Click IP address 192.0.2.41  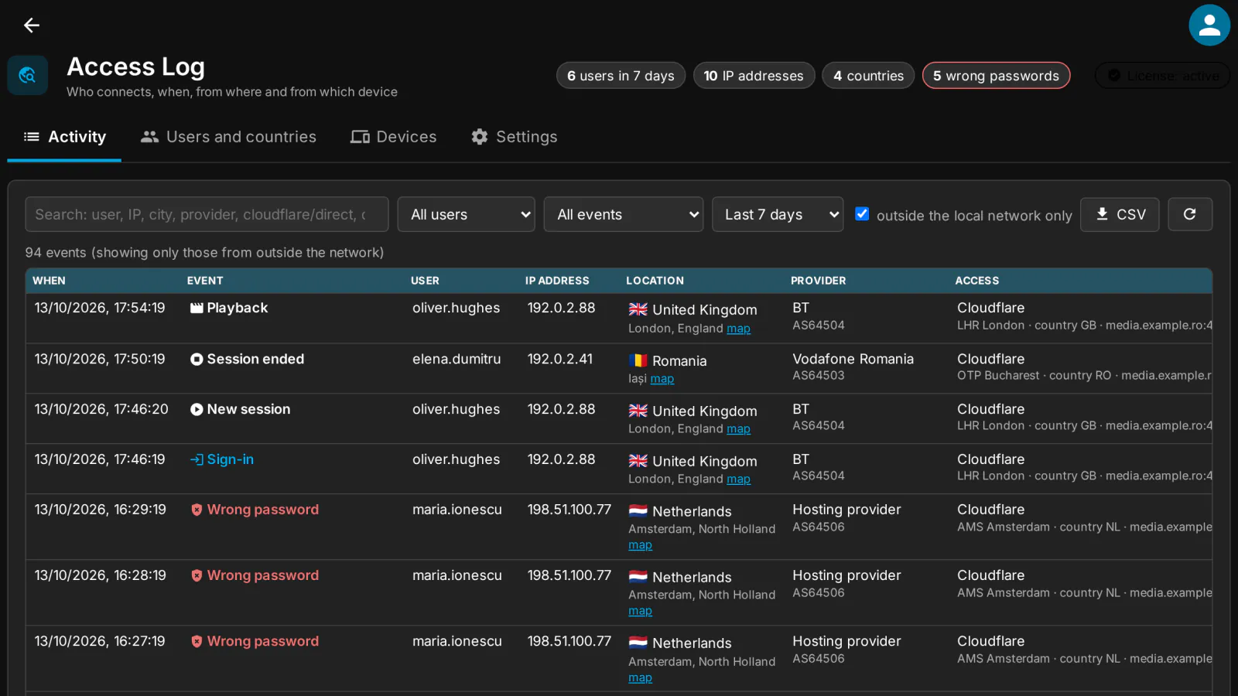tap(560, 359)
